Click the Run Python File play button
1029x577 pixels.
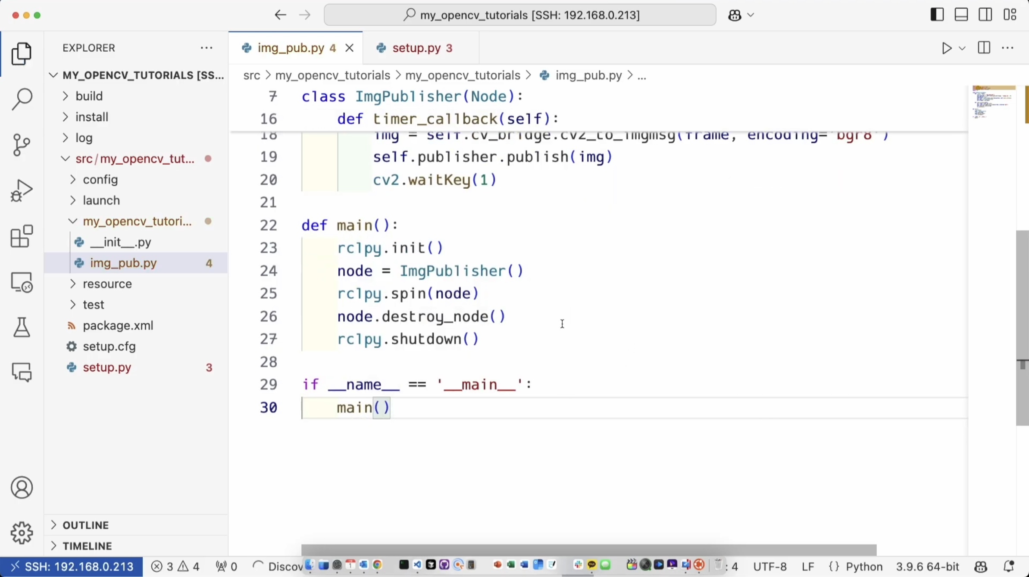[x=946, y=48]
